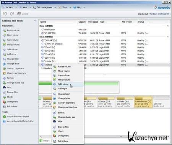The image size is (172, 145).
Task: Click Change cluster size icon in sidebar
Action: point(4,83)
